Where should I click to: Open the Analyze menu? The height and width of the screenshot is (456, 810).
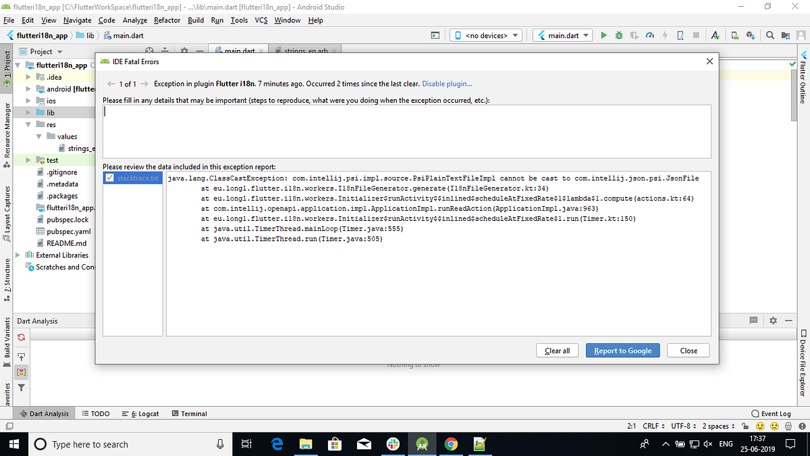[134, 20]
